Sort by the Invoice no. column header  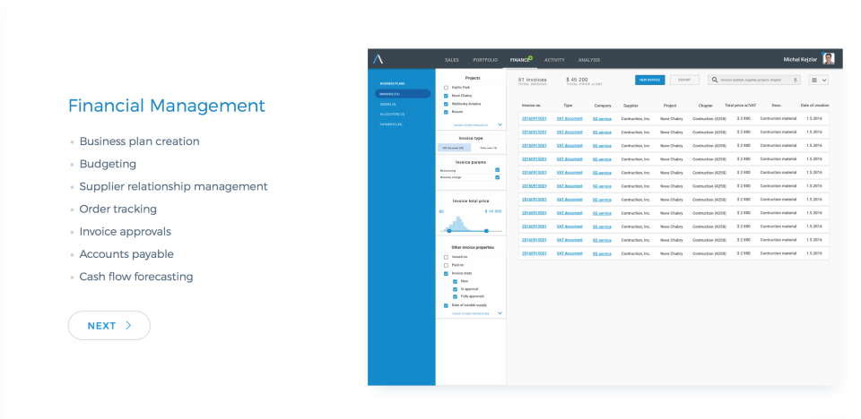pyautogui.click(x=532, y=106)
